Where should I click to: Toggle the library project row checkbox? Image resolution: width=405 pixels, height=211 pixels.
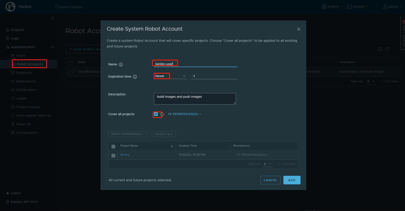tap(113, 156)
